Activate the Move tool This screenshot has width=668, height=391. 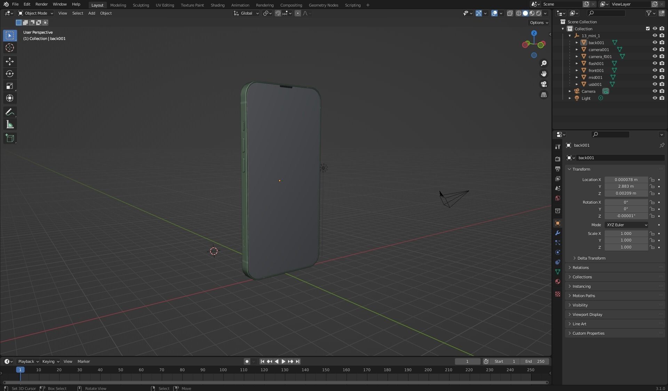click(10, 62)
